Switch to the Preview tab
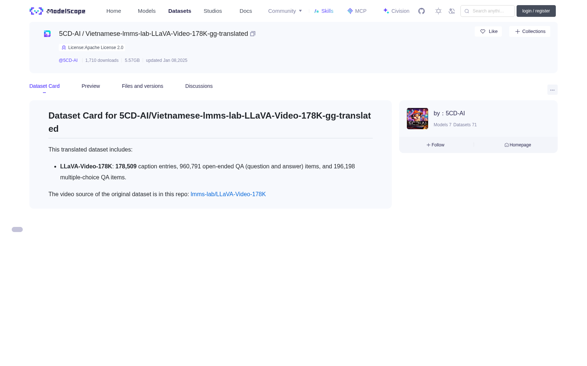This screenshot has width=587, height=366. click(91, 86)
